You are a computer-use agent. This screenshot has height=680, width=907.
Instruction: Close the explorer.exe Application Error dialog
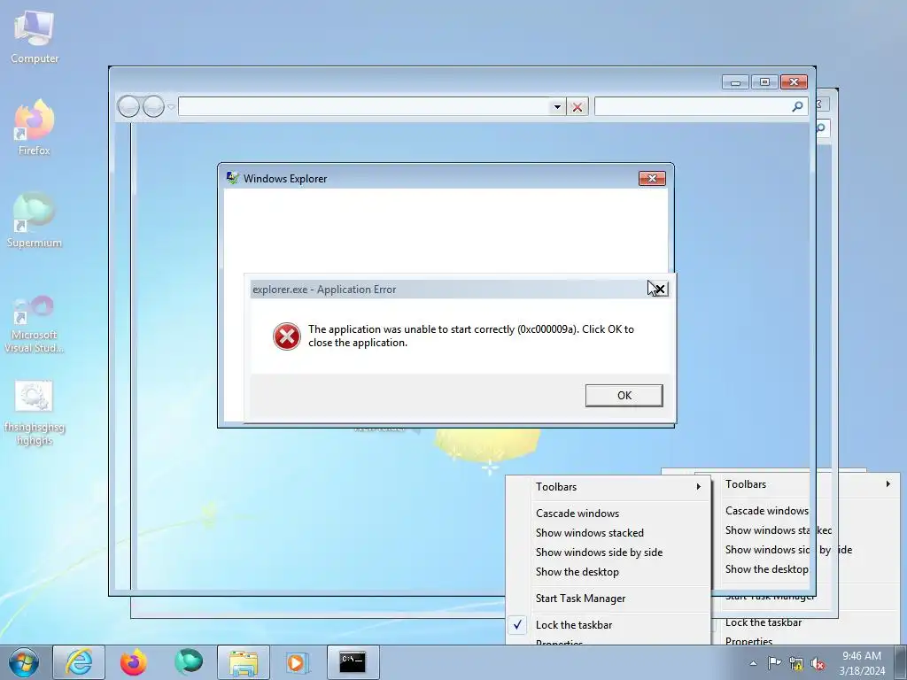(x=659, y=290)
